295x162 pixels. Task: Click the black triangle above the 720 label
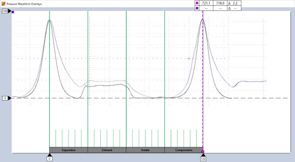click(203, 155)
